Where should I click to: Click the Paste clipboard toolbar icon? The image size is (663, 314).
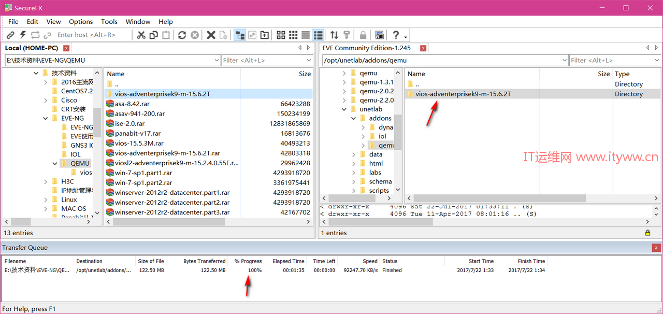tap(166, 35)
